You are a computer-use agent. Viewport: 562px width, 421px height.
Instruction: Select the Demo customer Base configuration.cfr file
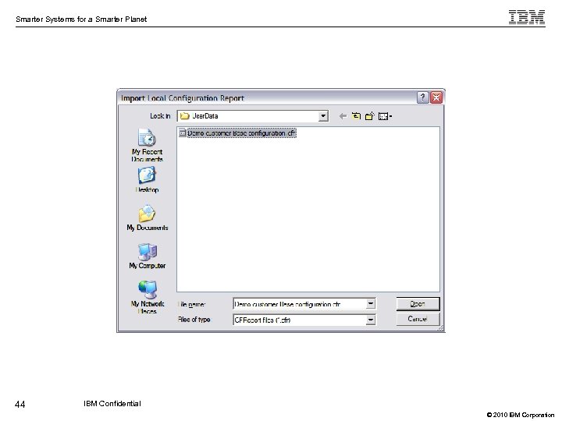[x=237, y=133]
